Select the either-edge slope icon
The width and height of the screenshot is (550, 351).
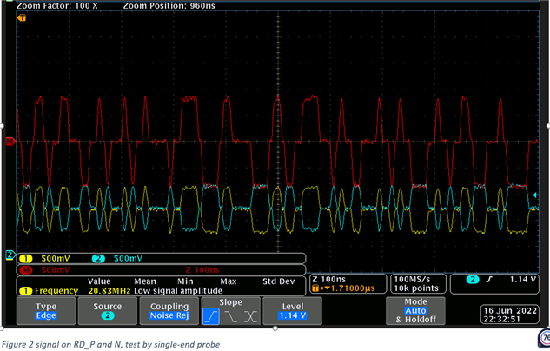click(250, 316)
